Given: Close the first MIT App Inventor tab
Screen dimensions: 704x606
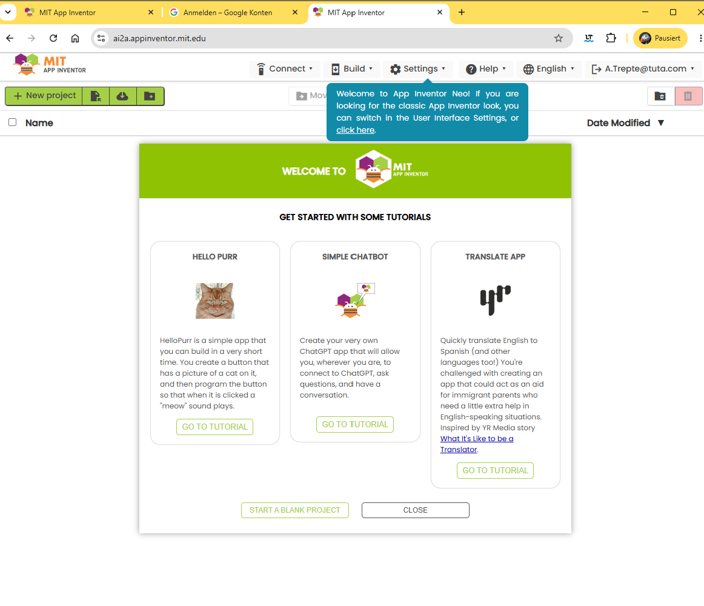Looking at the screenshot, I should (151, 13).
